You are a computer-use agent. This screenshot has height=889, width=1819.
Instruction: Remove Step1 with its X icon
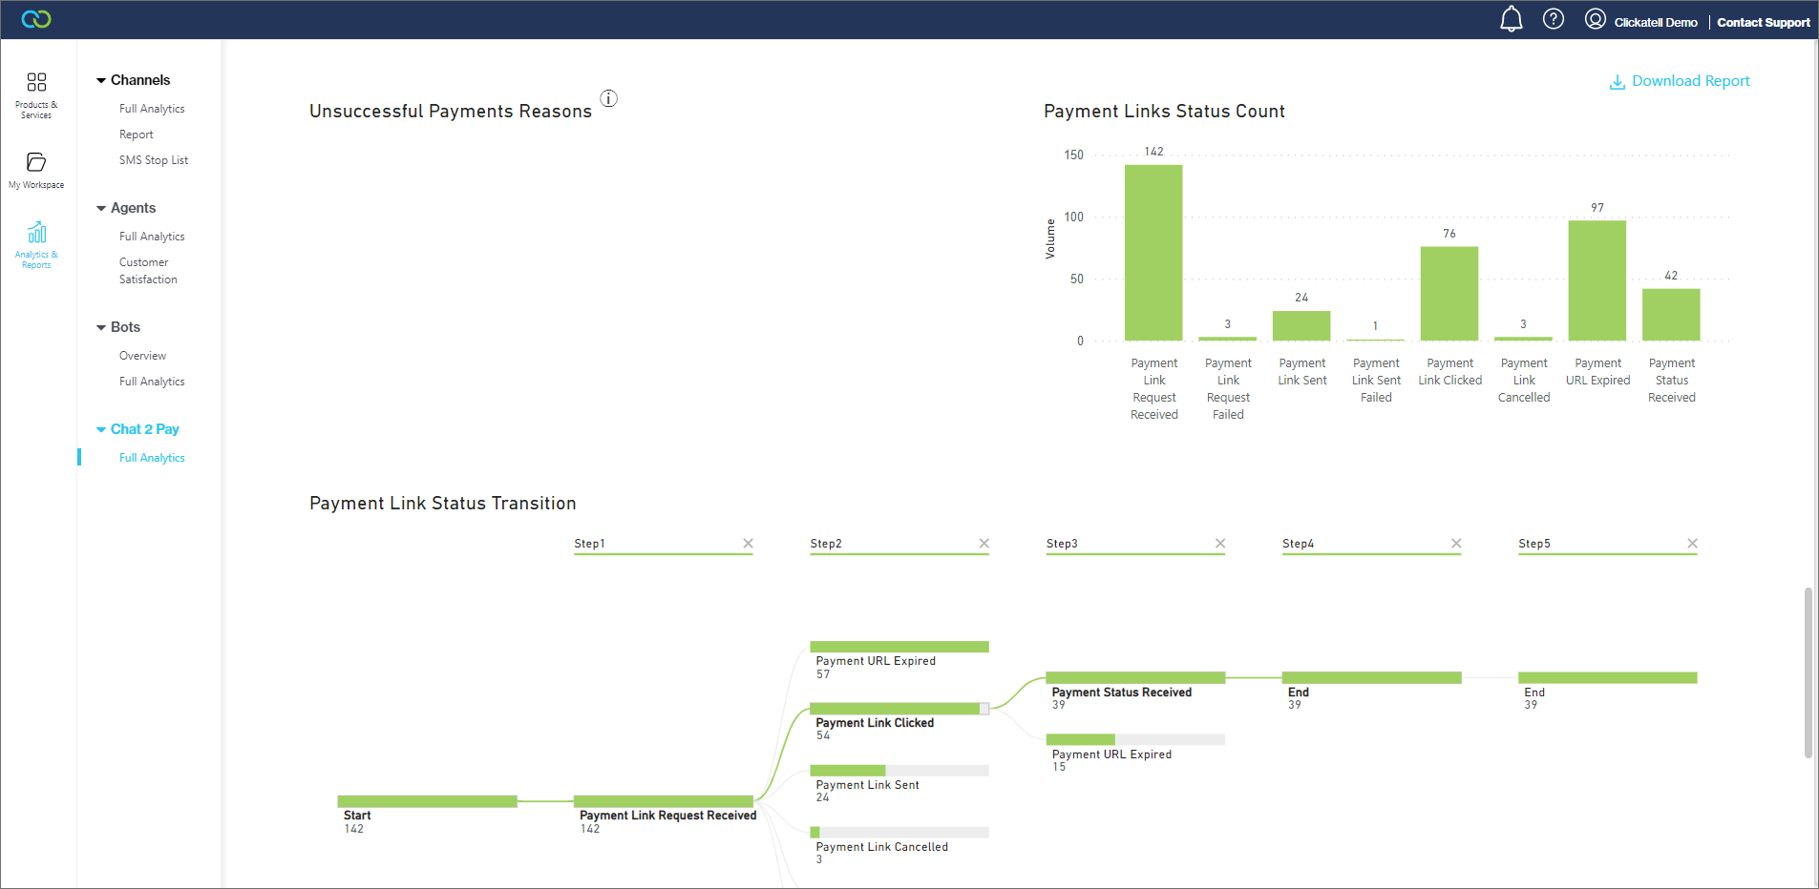tap(748, 544)
